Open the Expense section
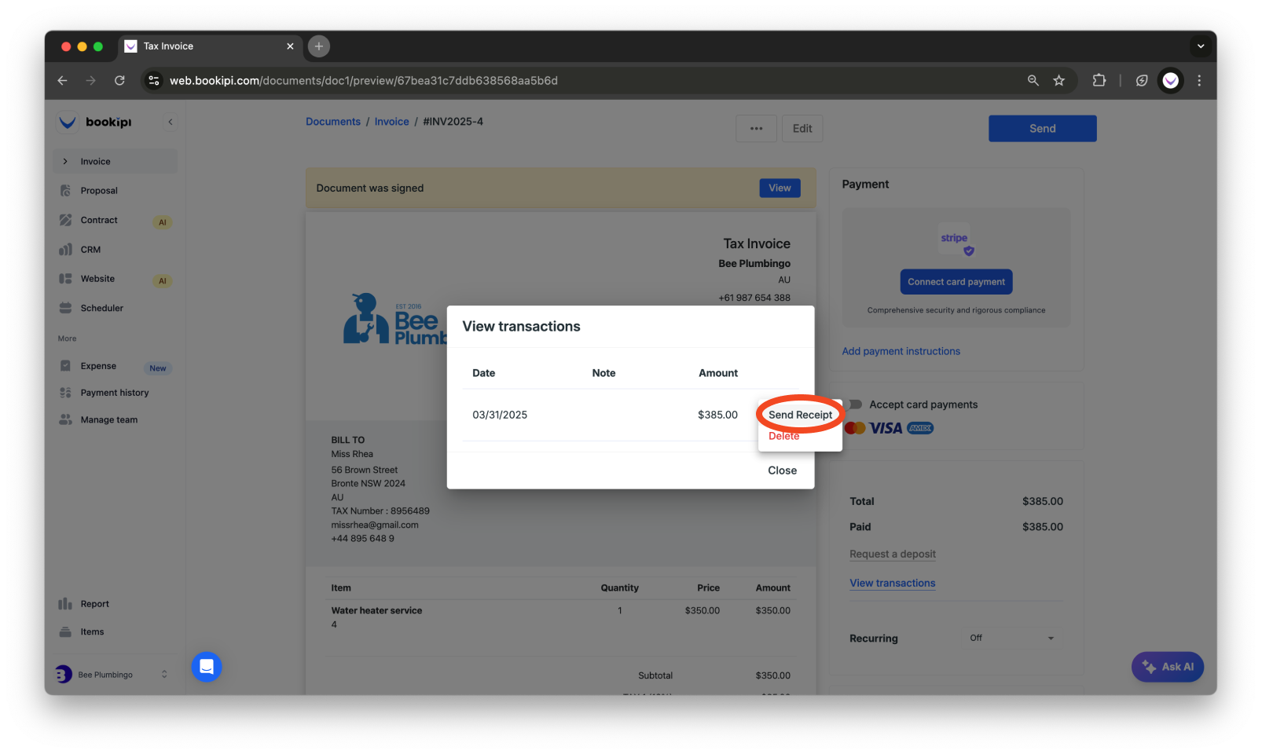The width and height of the screenshot is (1262, 754). point(98,365)
